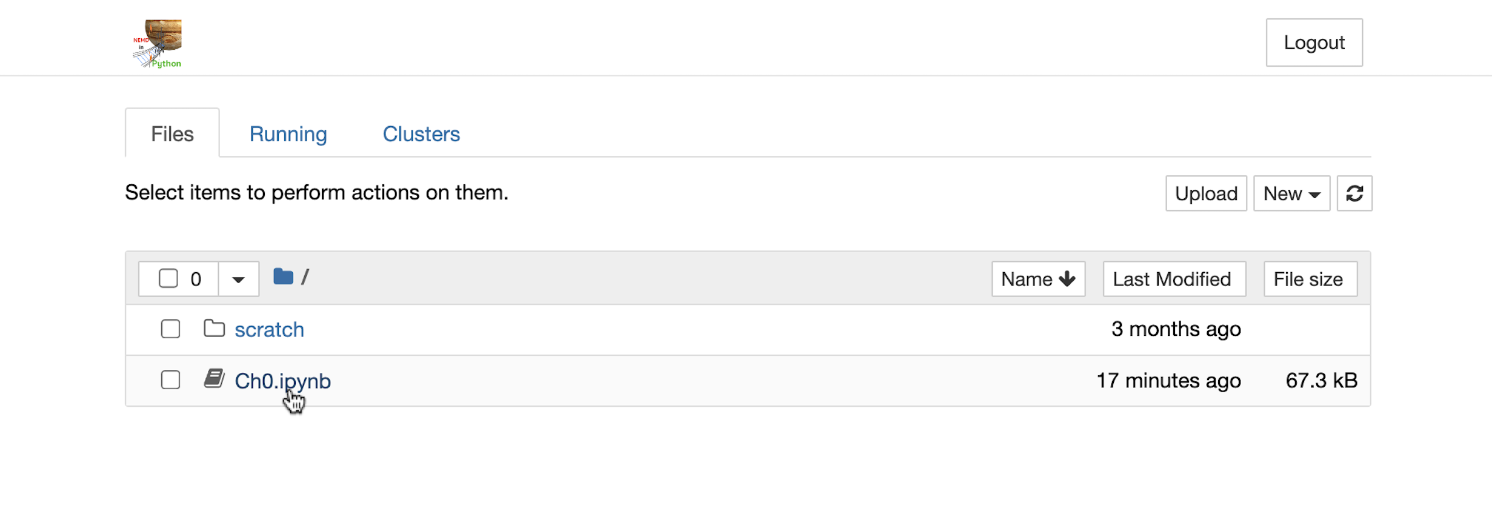
Task: Switch to the Running tab
Action: (288, 134)
